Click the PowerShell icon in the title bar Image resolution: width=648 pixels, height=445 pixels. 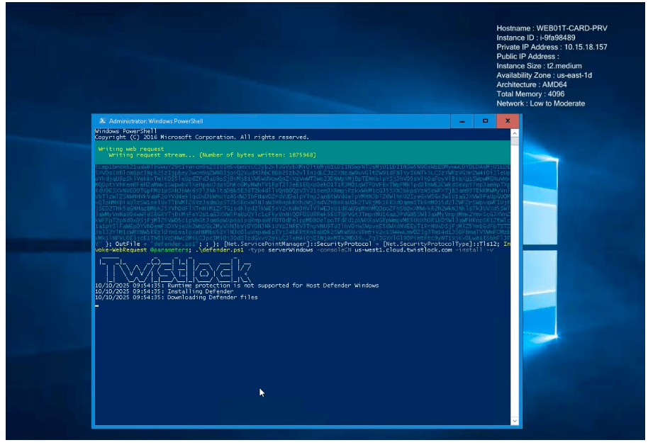pos(102,121)
